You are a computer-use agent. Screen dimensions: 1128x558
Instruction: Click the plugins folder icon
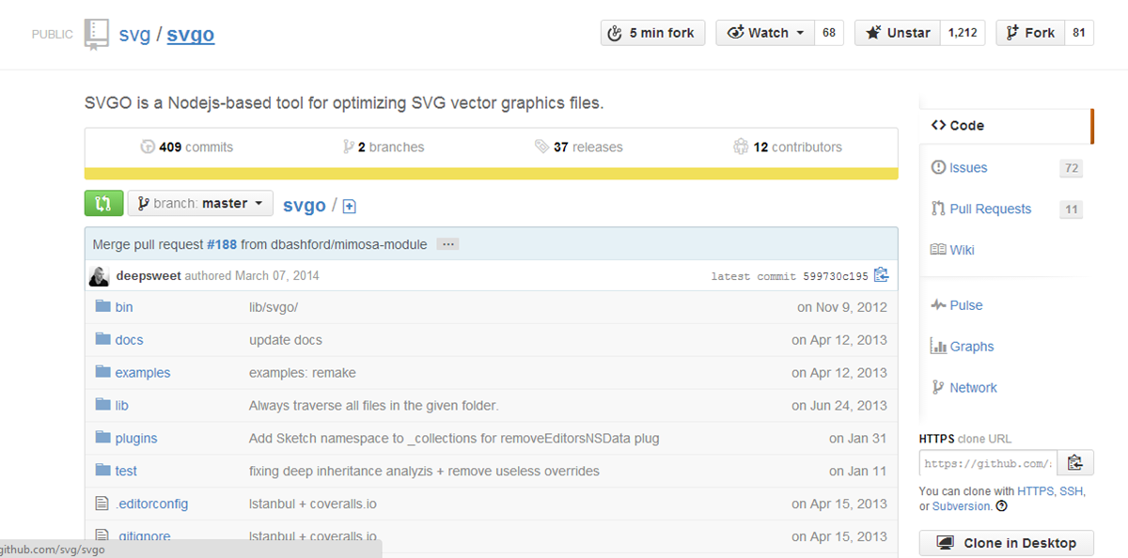(102, 438)
